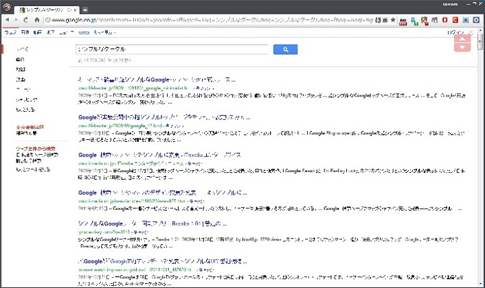Click the red octagon extension icon
Image resolution: width=485 pixels, height=288 pixels.
tap(444, 20)
